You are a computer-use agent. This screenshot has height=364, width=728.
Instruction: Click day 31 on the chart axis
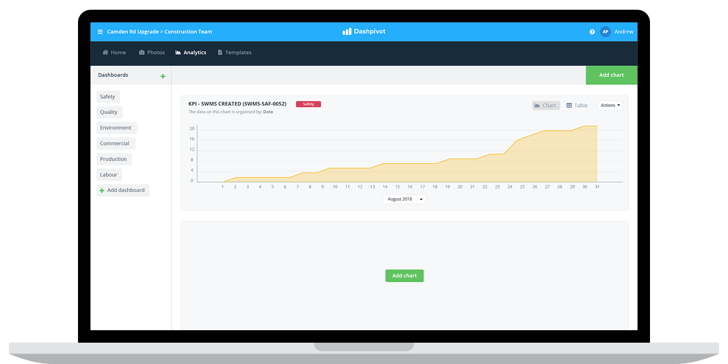coord(597,187)
